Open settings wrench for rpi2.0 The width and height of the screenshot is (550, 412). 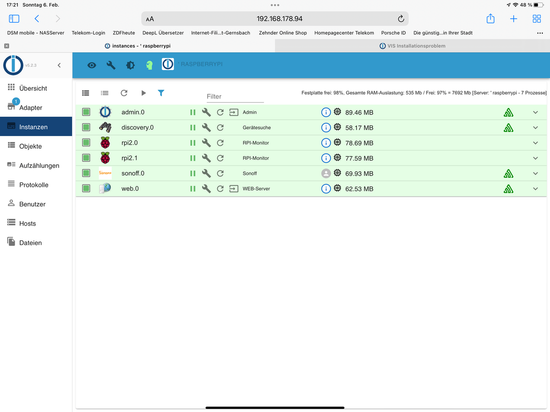[206, 143]
